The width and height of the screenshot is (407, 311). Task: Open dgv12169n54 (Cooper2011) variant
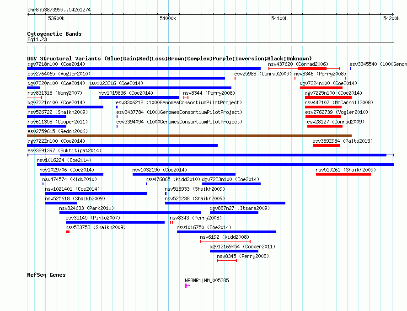click(234, 251)
